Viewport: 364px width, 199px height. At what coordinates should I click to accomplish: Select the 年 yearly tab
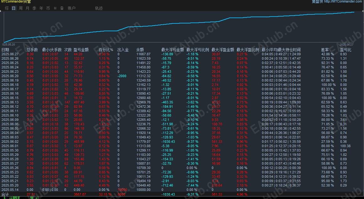tap(41, 8)
